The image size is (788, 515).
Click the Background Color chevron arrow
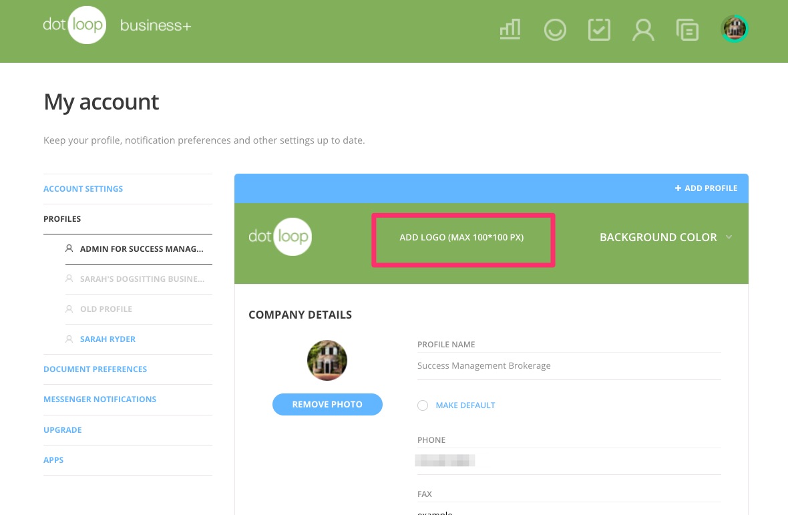[729, 237]
